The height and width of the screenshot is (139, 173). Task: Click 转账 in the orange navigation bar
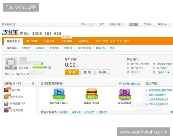click(x=98, y=41)
